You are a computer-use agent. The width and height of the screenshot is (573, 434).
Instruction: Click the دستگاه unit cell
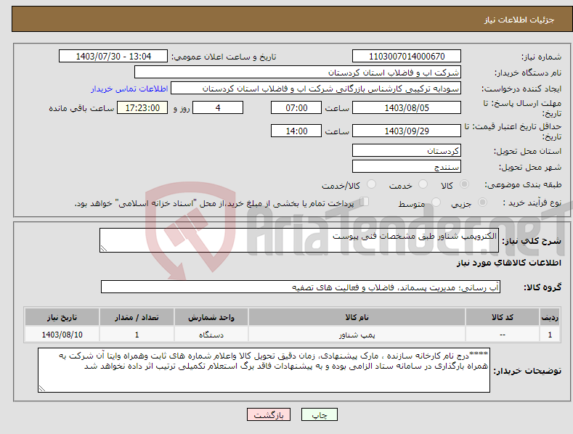click(211, 335)
